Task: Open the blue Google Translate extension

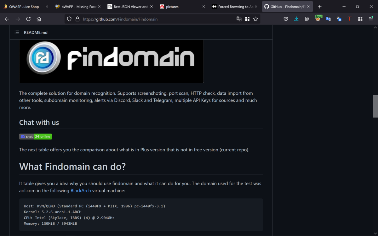Action: 328,19
